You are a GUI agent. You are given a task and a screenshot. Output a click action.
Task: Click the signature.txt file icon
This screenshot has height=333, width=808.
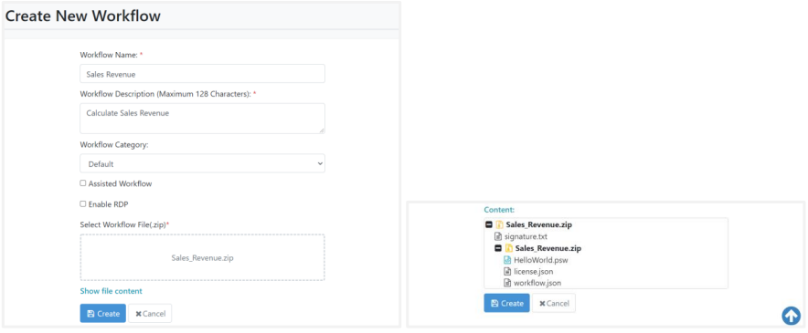click(x=498, y=237)
